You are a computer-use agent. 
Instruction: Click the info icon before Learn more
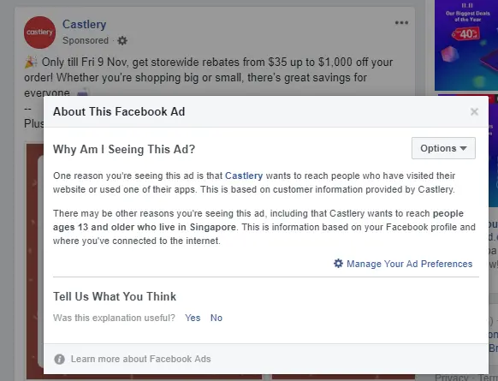coord(59,359)
